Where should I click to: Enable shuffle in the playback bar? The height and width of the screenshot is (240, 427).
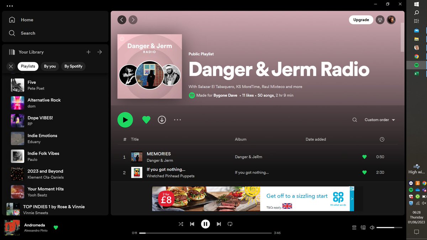pyautogui.click(x=180, y=224)
